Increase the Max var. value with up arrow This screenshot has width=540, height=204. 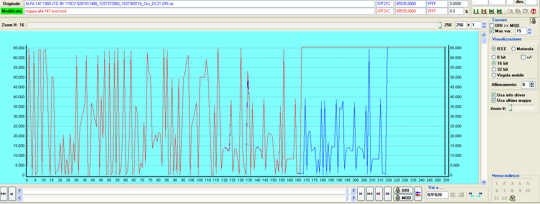tap(530, 29)
